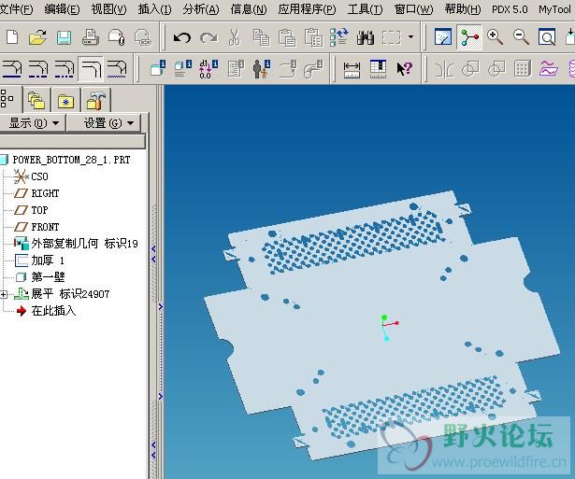Redo the last undone action
This screenshot has height=479, width=575.
coord(208,37)
